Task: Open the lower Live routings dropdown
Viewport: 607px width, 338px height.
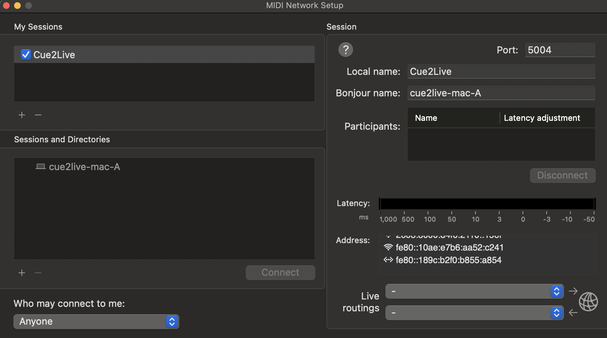Action: (474, 313)
